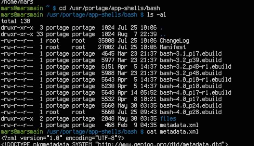
Task: Select bash-4.0_p28.ebuild owned by root
Action: tap(191, 112)
